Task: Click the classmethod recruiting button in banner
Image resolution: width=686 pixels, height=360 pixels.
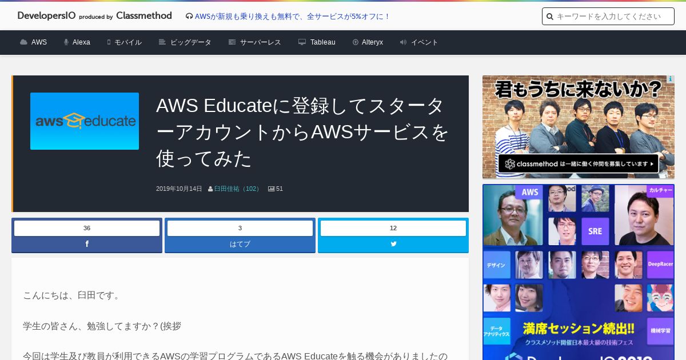Action: point(579,164)
